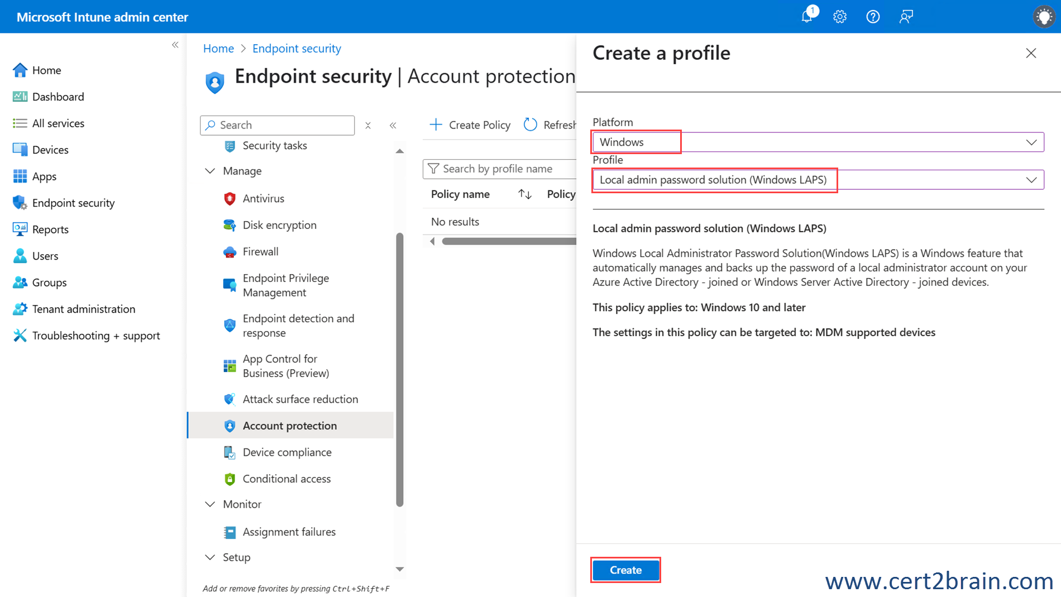Click the Groups icon in the sidebar

point(20,282)
